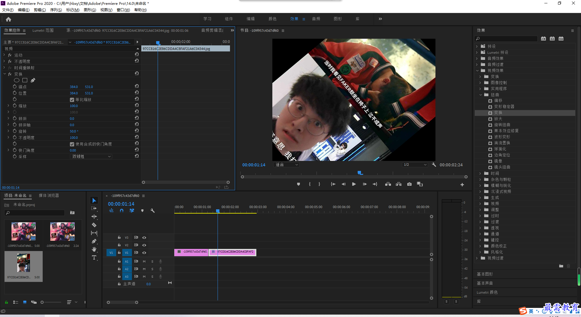
Task: Open the 1/2 playback resolution dropdown
Action: tap(415, 165)
